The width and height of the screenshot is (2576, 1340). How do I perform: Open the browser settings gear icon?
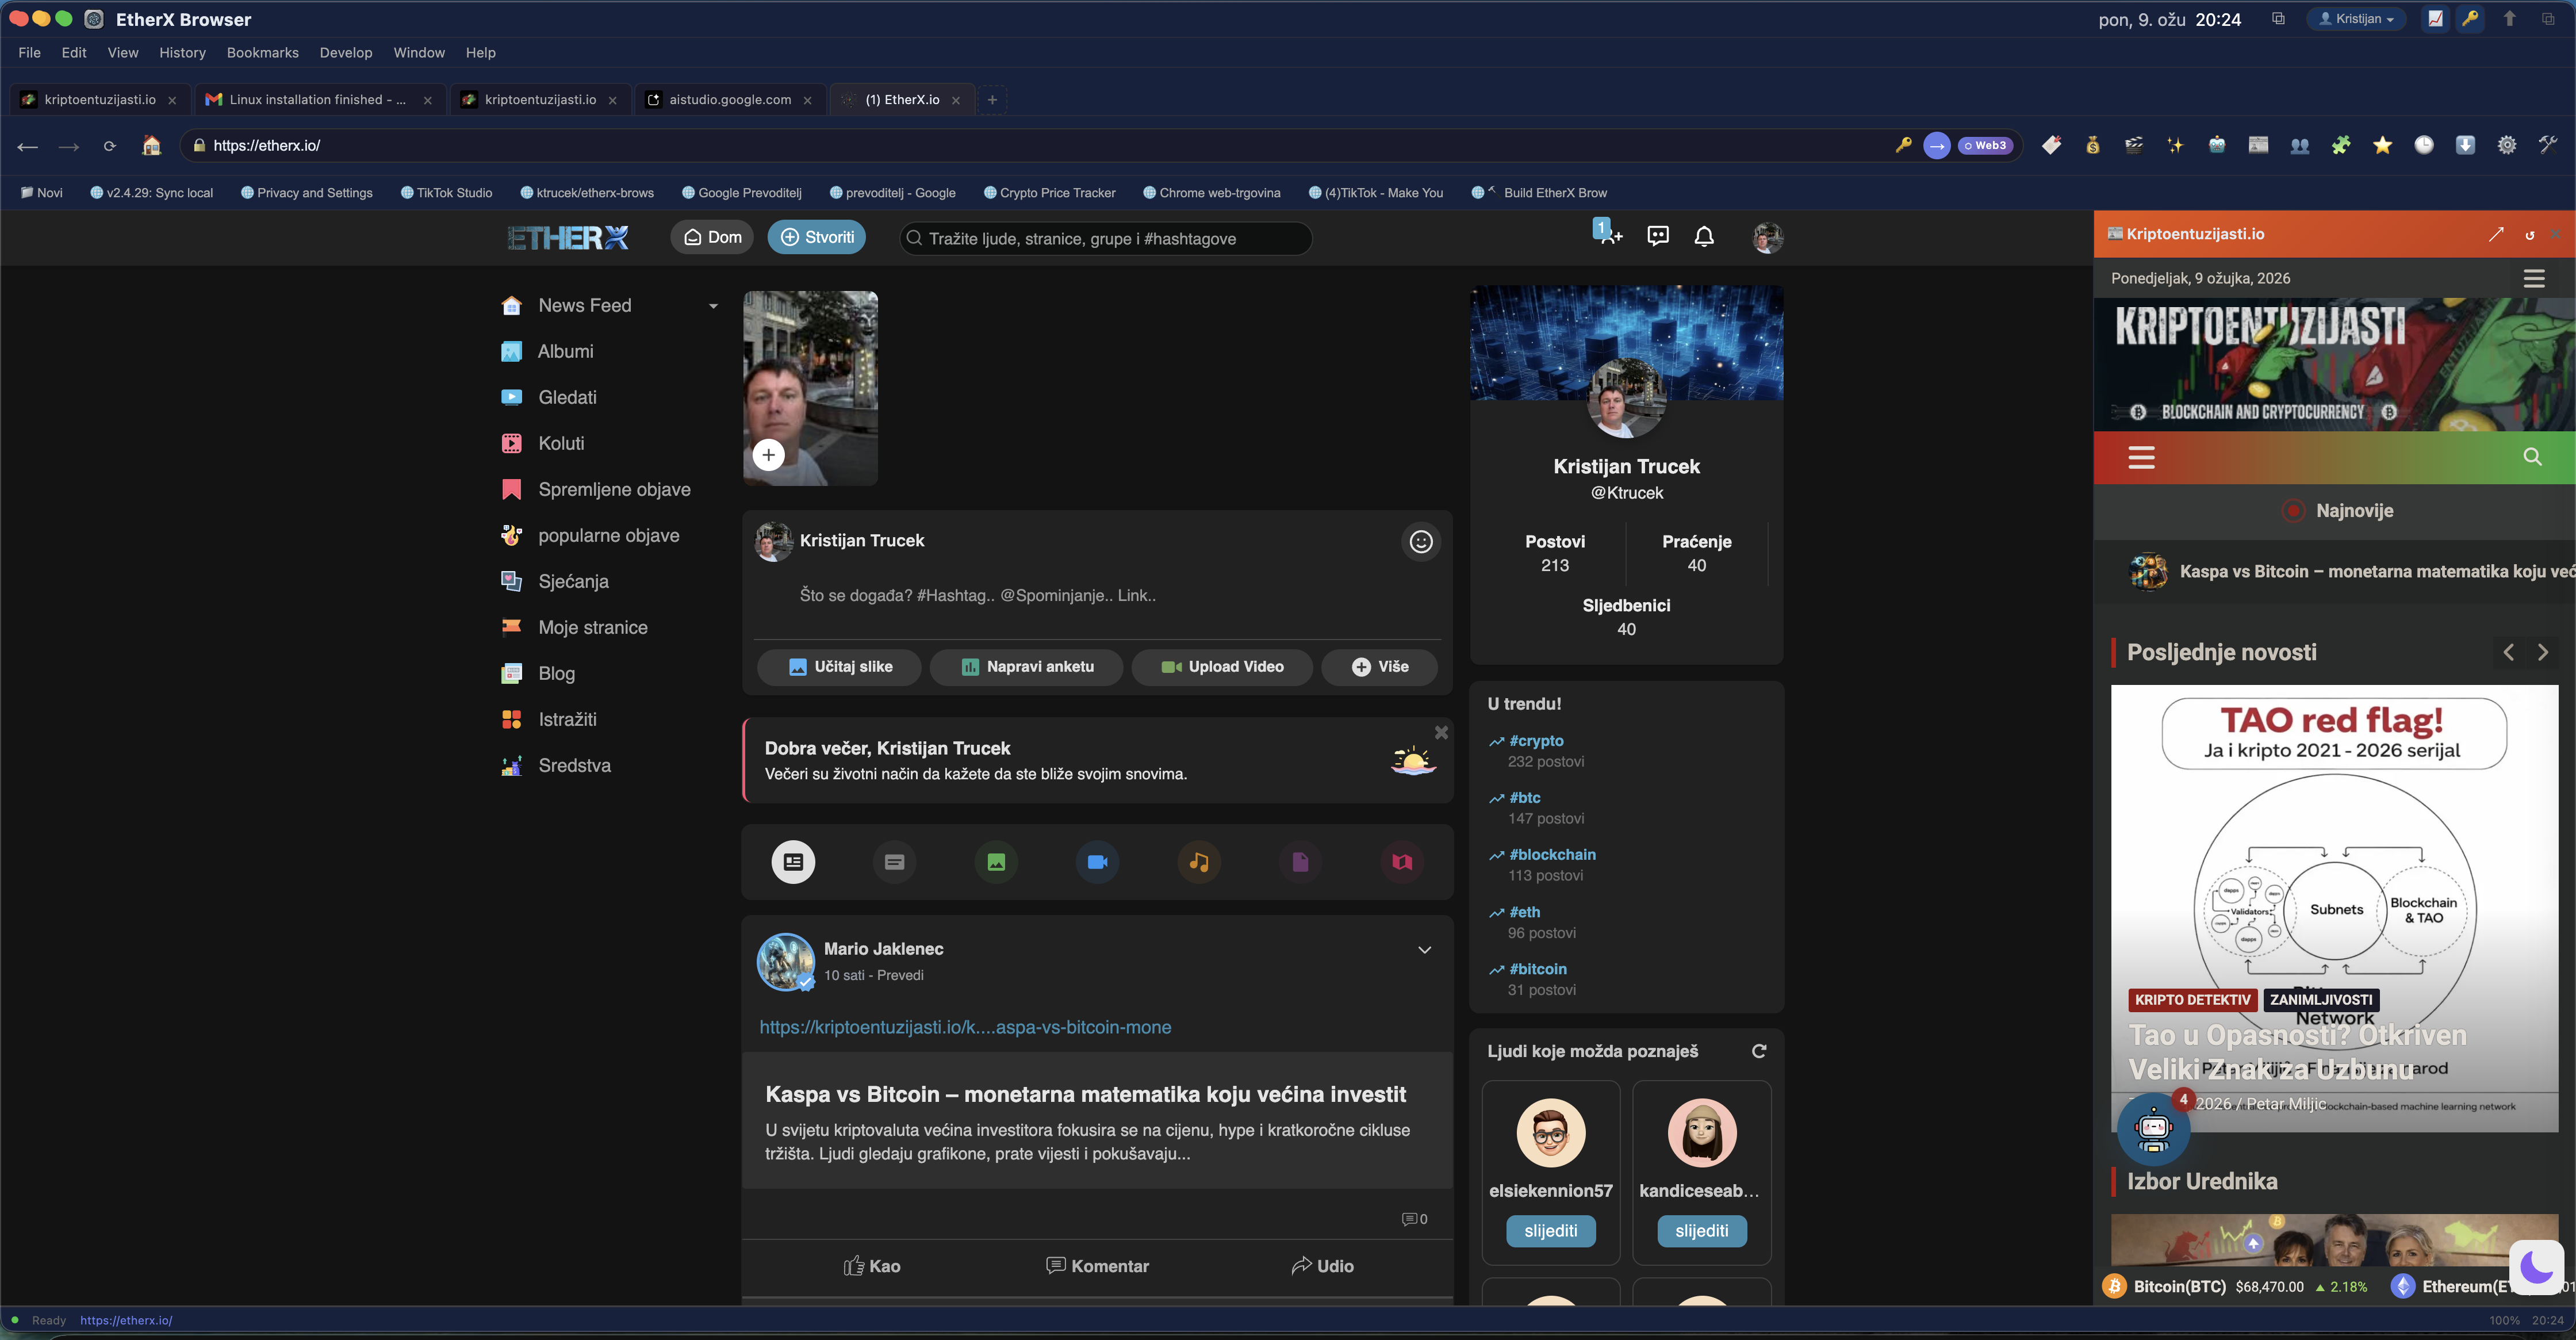click(2506, 145)
